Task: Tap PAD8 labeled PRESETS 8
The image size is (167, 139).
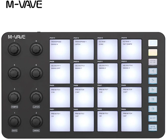Action: pos(131,97)
